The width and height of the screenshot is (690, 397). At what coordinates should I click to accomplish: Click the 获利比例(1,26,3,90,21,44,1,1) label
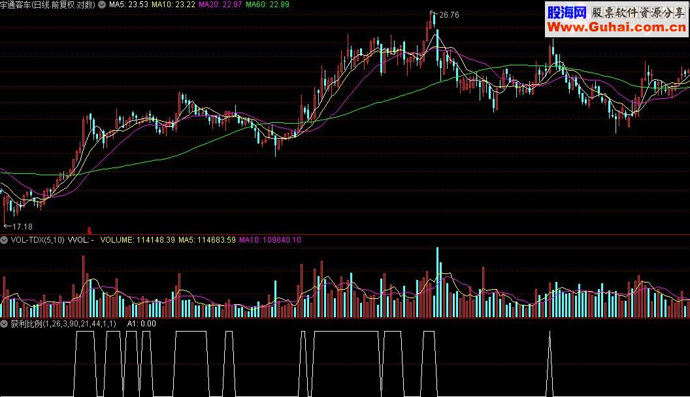[63, 324]
